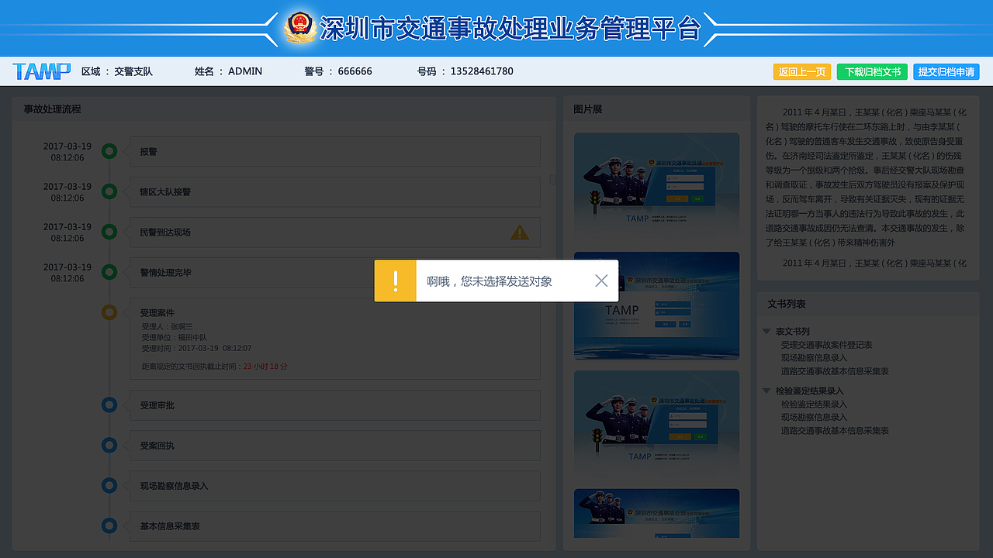Open the second TAMP login thumbnail
Viewport: 993px width, 558px height.
tap(656, 306)
